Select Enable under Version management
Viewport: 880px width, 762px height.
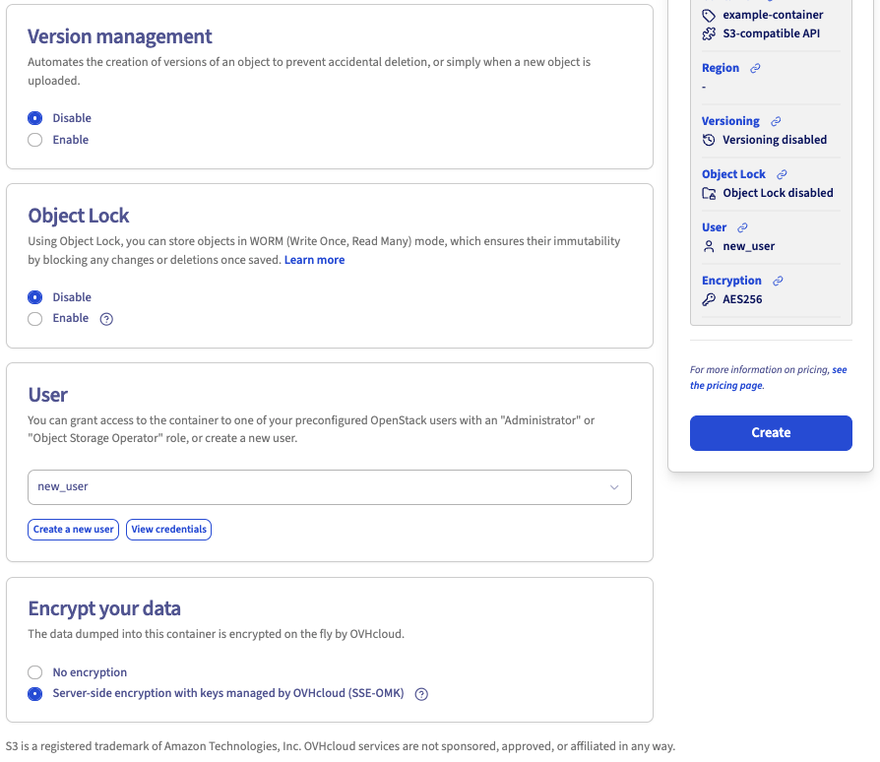(34, 140)
